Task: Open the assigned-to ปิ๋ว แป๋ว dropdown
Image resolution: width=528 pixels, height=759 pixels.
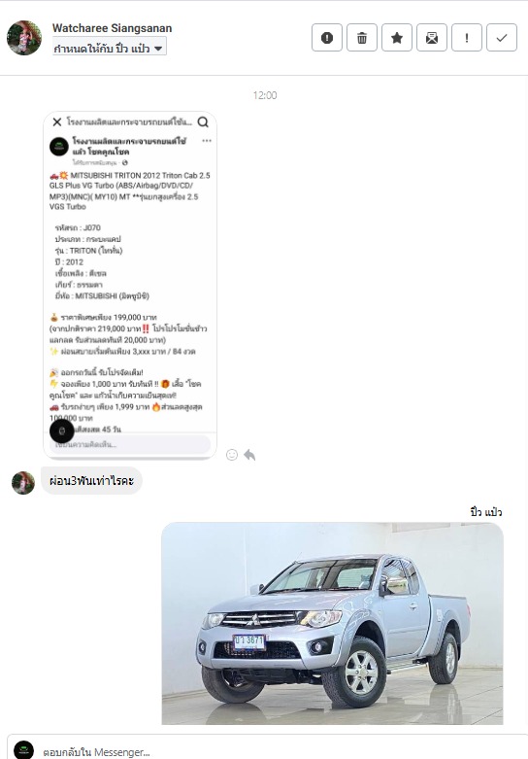Action: (x=110, y=49)
